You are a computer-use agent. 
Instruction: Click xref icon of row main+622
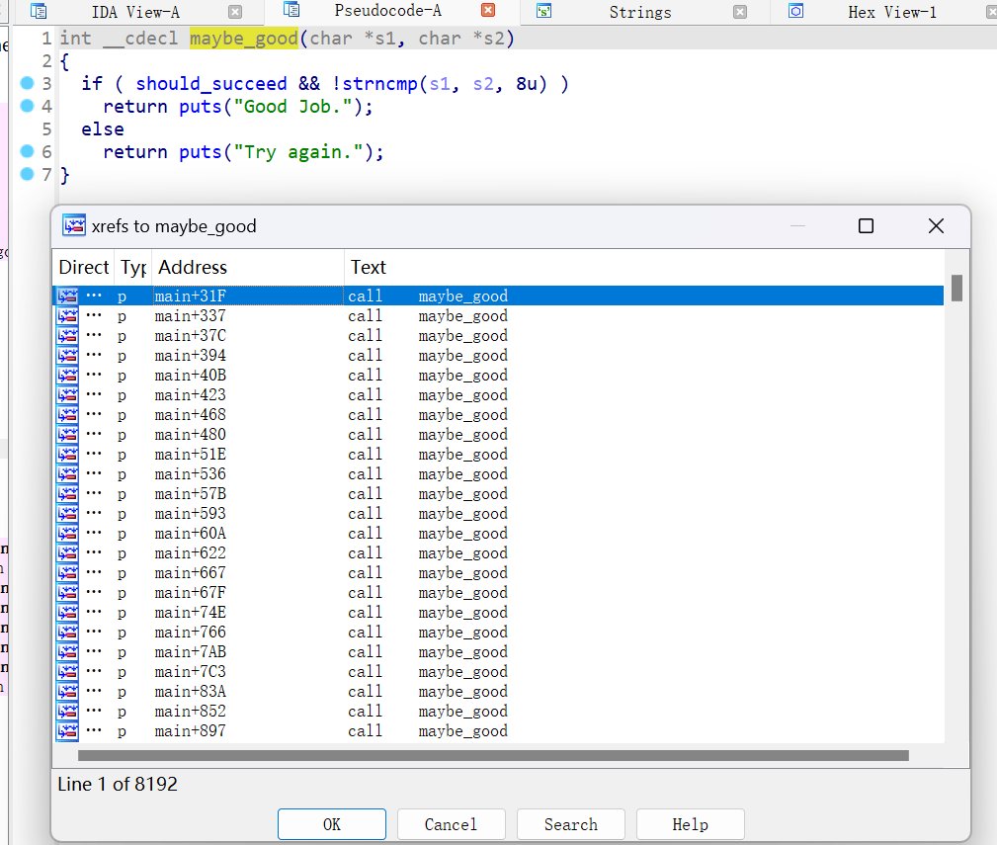[67, 552]
